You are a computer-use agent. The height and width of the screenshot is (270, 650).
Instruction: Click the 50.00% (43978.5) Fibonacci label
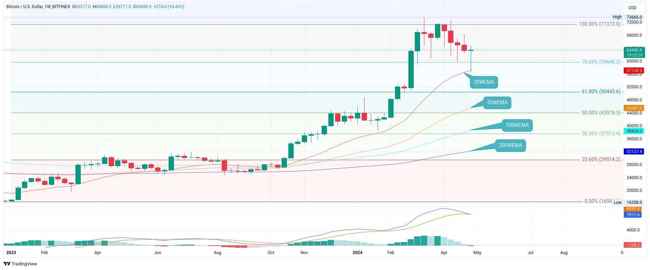[x=601, y=113]
